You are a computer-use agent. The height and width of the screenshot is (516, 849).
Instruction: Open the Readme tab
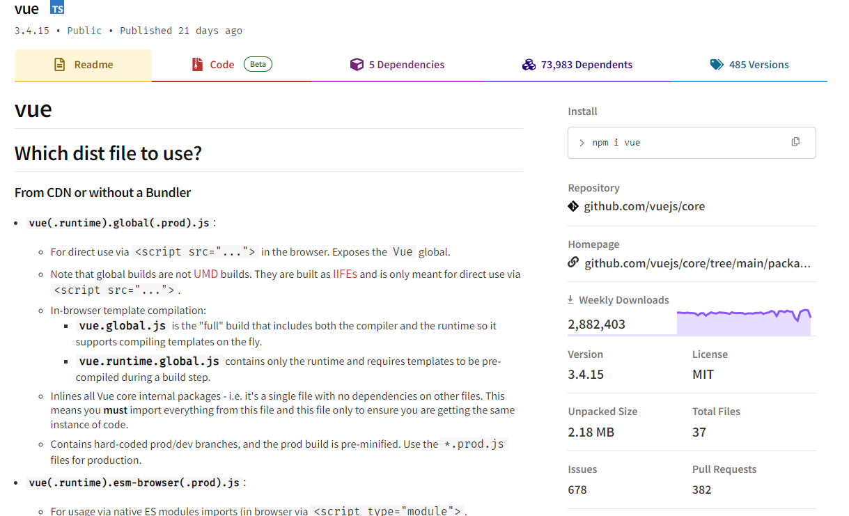pyautogui.click(x=83, y=65)
